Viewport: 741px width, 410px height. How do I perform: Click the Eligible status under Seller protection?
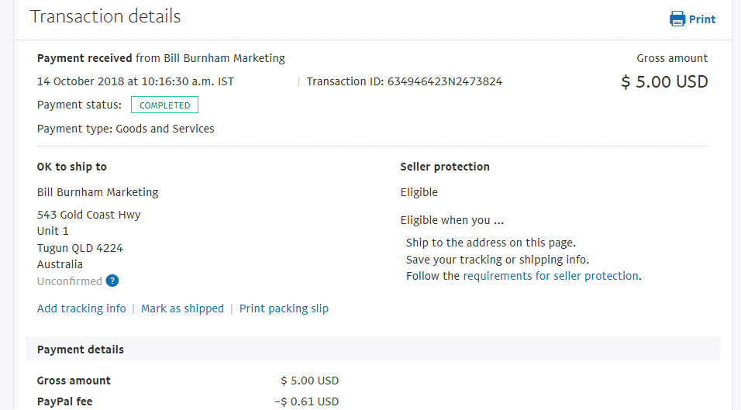pyautogui.click(x=419, y=192)
